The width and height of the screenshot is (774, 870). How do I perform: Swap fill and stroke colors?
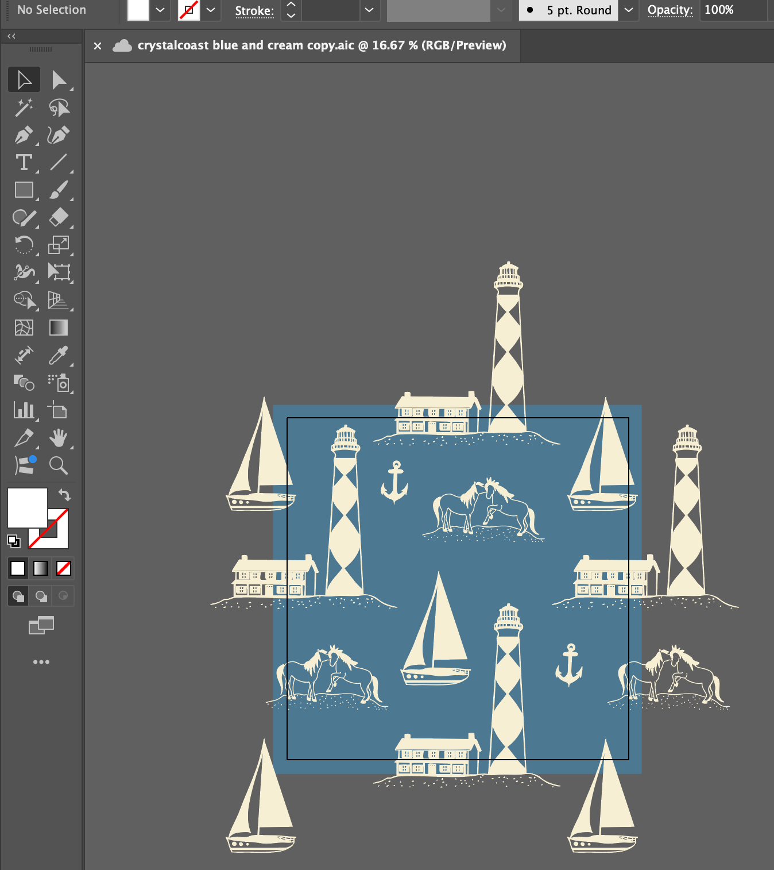point(64,495)
